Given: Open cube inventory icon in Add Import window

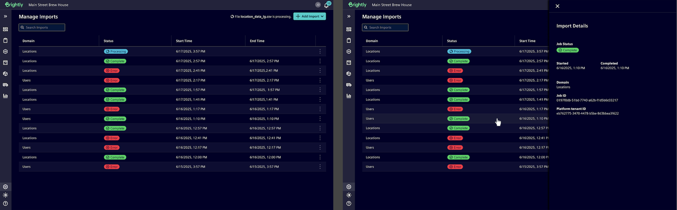Looking at the screenshot, I should pyautogui.click(x=6, y=74).
